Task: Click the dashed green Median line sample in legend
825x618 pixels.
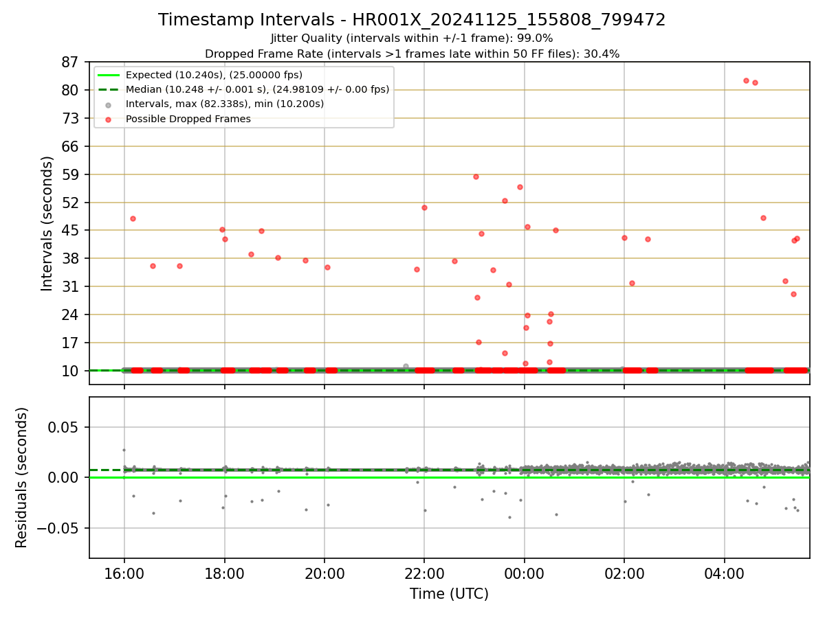Action: click(x=109, y=89)
